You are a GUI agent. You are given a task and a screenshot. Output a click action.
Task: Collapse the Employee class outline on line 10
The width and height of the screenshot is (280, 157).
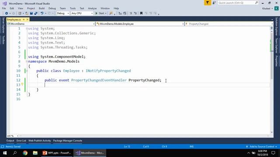coord(27,71)
